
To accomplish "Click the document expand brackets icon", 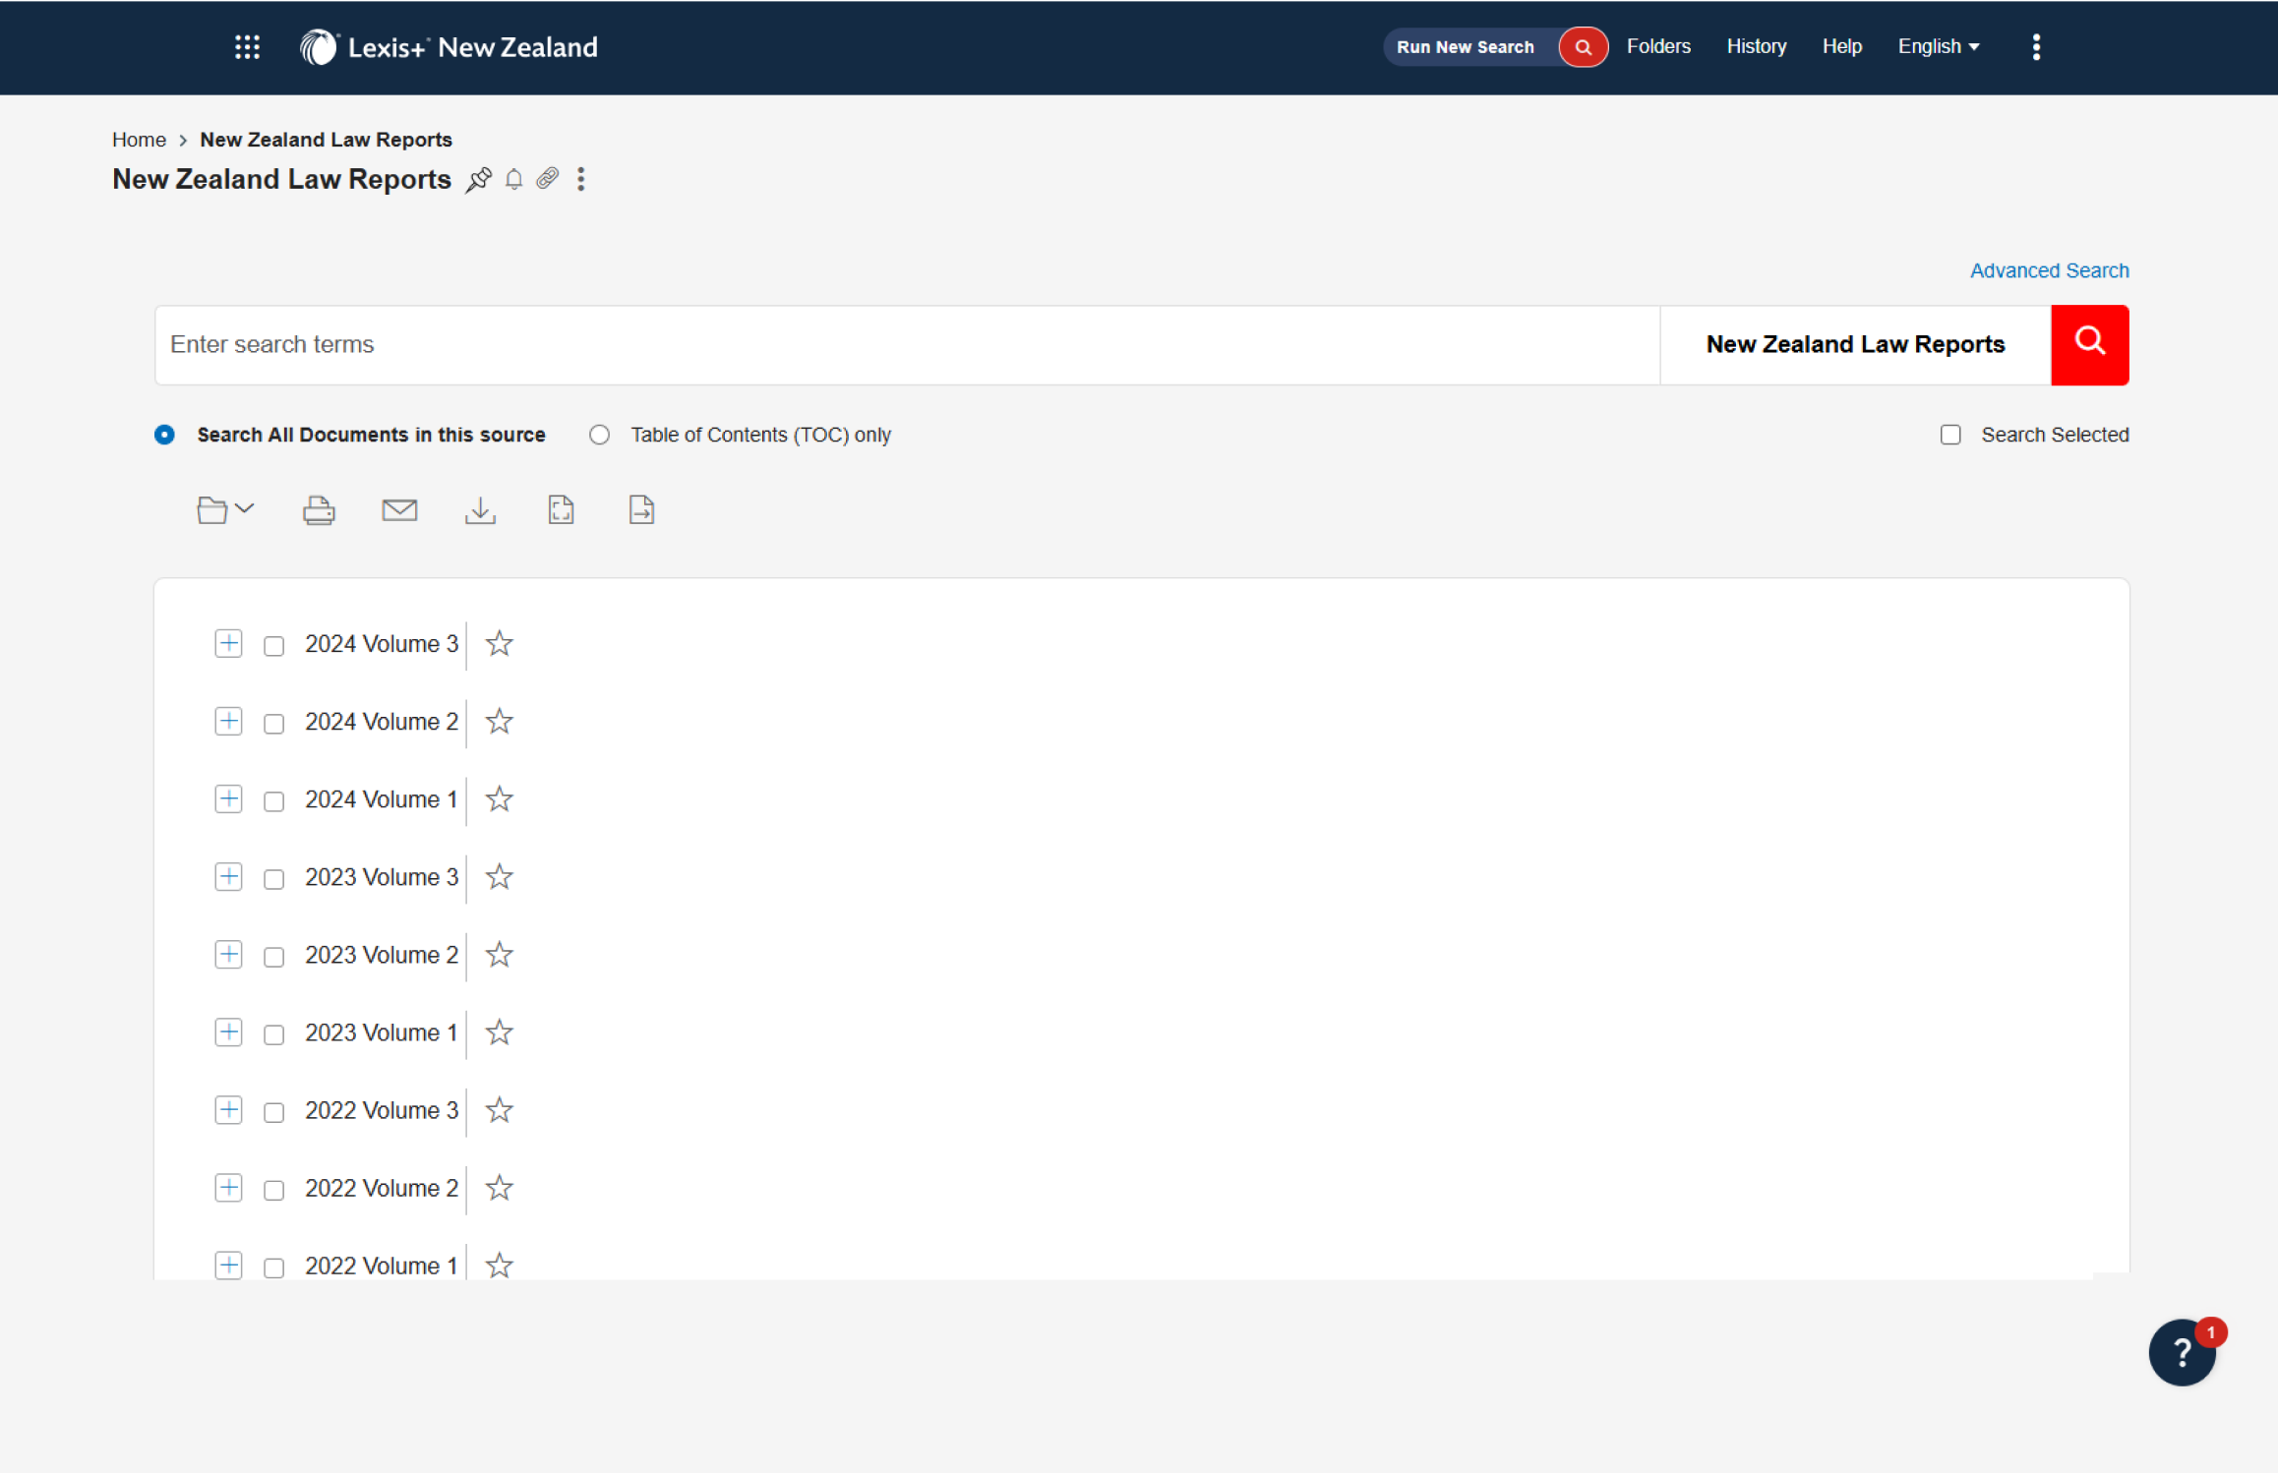I will click(561, 510).
